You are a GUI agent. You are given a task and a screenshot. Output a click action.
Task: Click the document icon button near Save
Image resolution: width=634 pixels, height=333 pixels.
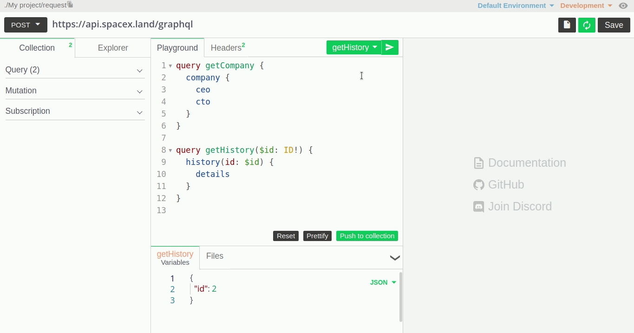pyautogui.click(x=567, y=25)
